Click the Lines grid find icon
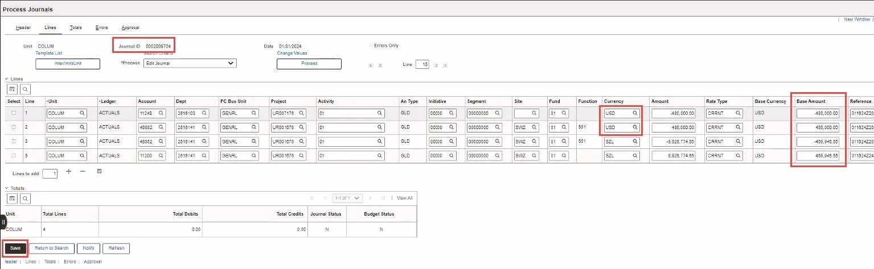Viewport: 874px width, 269px height. point(25,89)
